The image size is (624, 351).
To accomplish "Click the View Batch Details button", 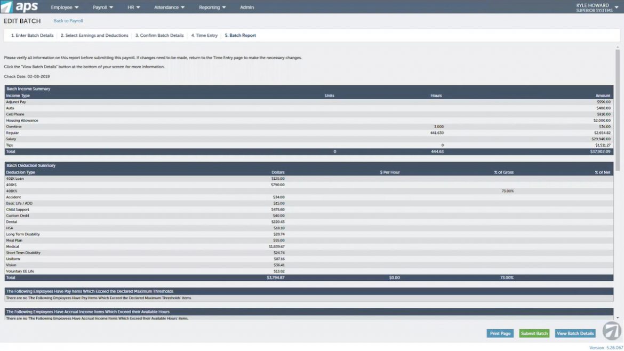I will [x=575, y=333].
